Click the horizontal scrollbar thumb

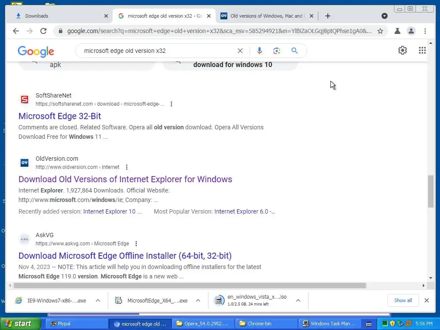189,286
